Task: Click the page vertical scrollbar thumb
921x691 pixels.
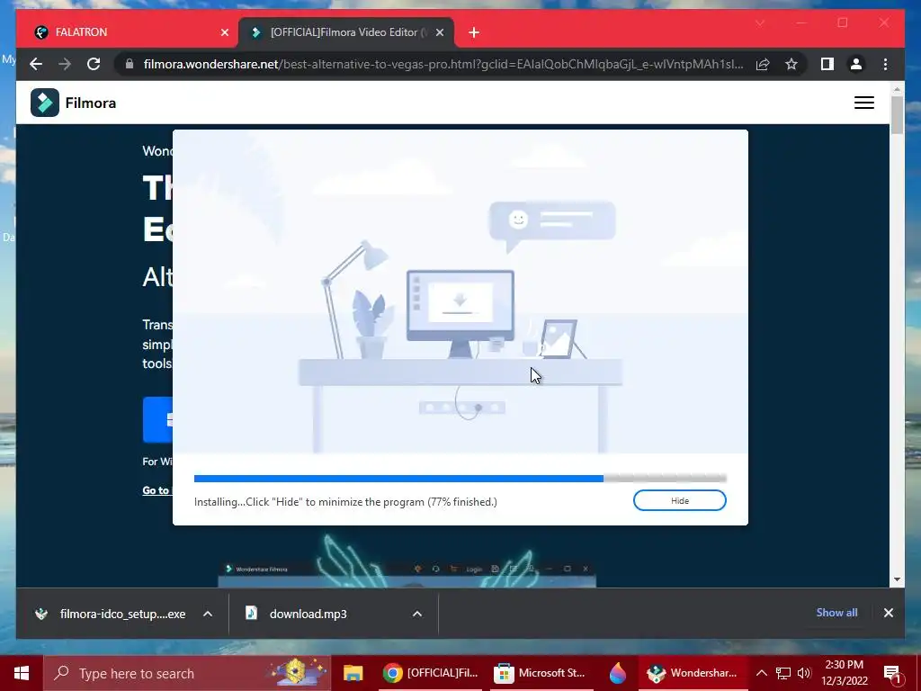Action: 897,114
